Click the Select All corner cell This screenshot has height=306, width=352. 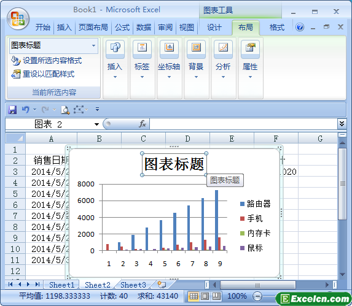15,139
